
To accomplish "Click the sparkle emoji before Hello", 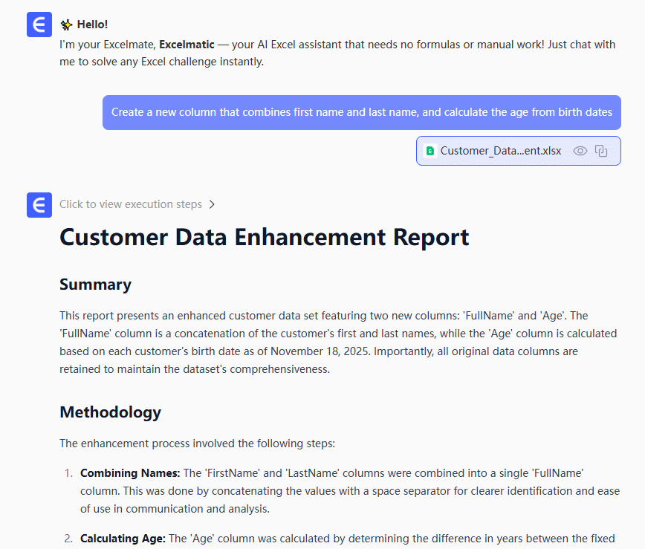I will pyautogui.click(x=66, y=25).
